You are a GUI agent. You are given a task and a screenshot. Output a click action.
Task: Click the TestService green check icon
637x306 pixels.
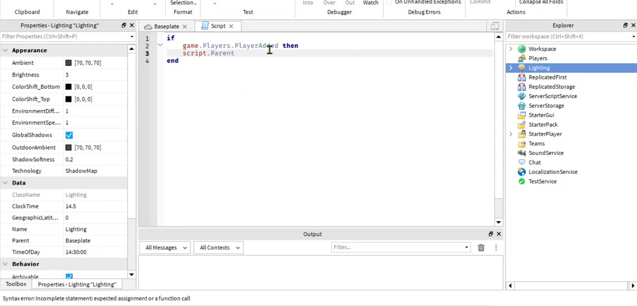[522, 181]
